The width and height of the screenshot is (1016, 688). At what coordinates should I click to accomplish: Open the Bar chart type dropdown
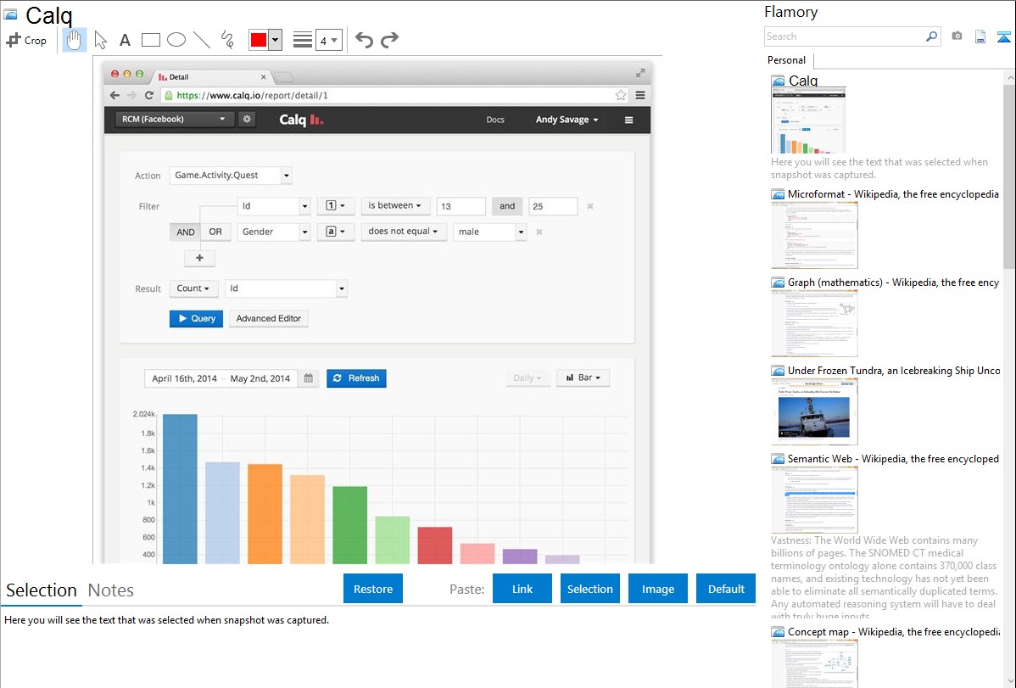point(583,378)
